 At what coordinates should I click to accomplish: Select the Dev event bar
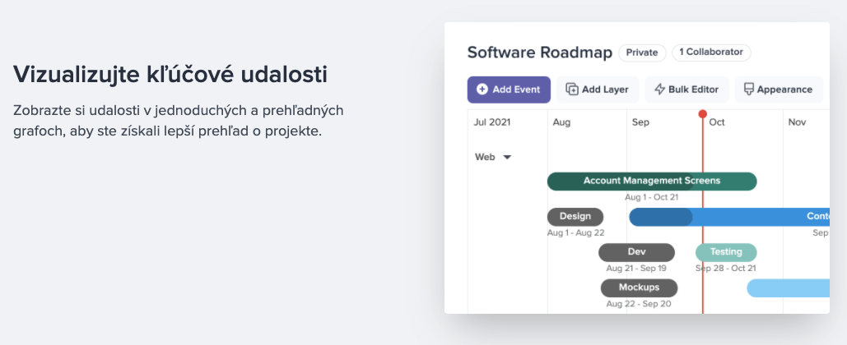636,252
